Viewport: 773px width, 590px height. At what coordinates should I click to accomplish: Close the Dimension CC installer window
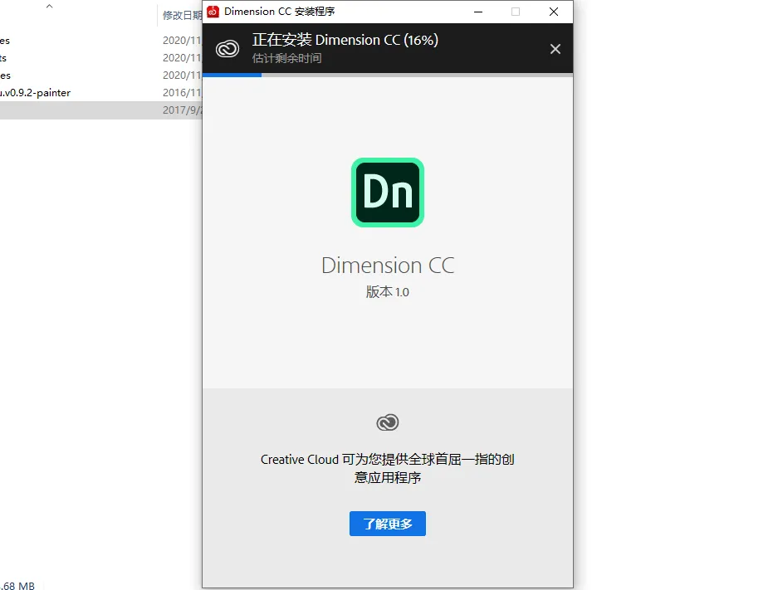(554, 12)
